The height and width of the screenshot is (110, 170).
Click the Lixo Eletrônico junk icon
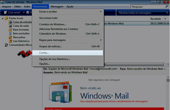(x=10, y=41)
